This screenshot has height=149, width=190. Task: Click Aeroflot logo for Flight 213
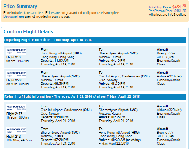16,51
